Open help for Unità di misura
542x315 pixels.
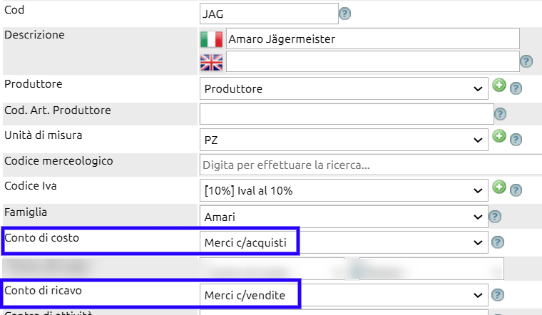click(516, 140)
